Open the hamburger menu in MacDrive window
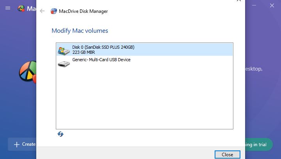The image size is (281, 159). [8, 8]
